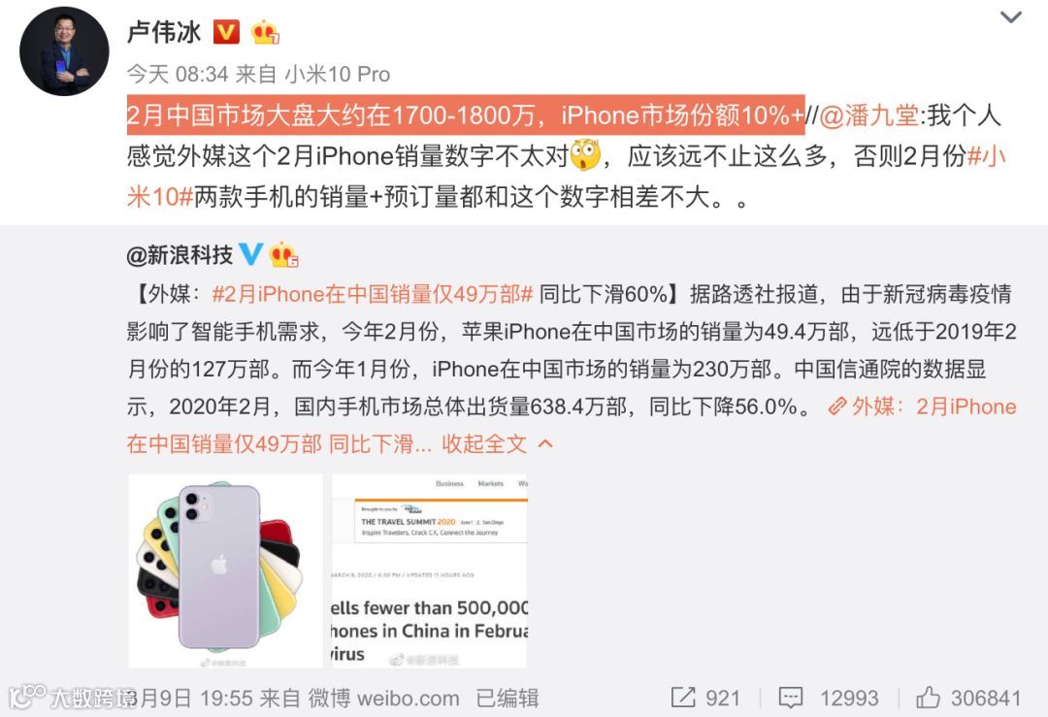Open the @新浪科技 account name
Viewport: 1048px width, 717px height.
point(180,254)
